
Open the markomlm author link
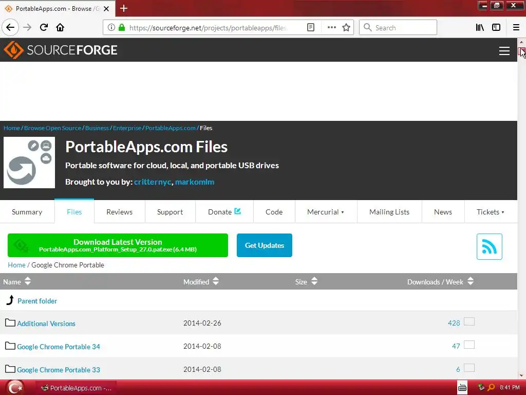195,182
